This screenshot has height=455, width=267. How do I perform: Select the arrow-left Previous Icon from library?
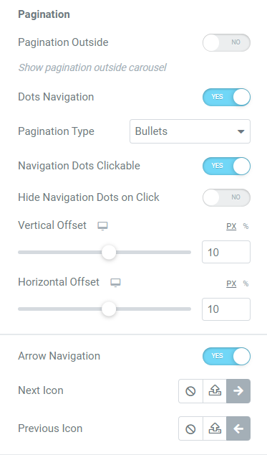[x=238, y=428]
